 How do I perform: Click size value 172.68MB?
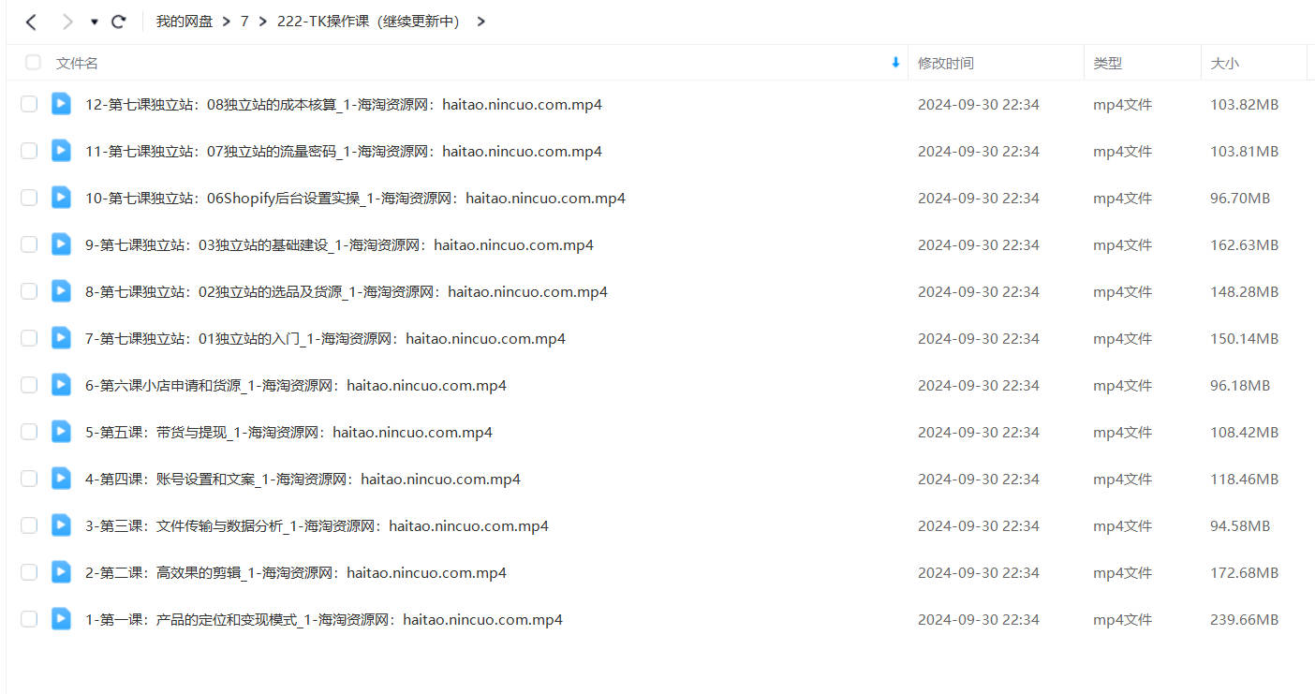[1244, 572]
